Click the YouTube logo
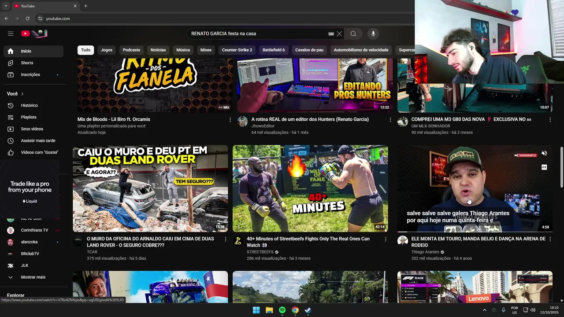This screenshot has width=564, height=317. [x=34, y=33]
